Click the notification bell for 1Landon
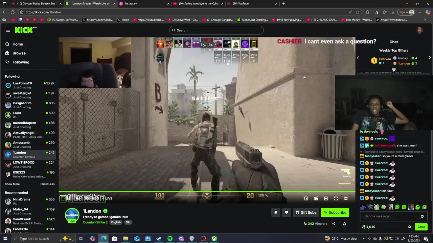 pos(276,212)
